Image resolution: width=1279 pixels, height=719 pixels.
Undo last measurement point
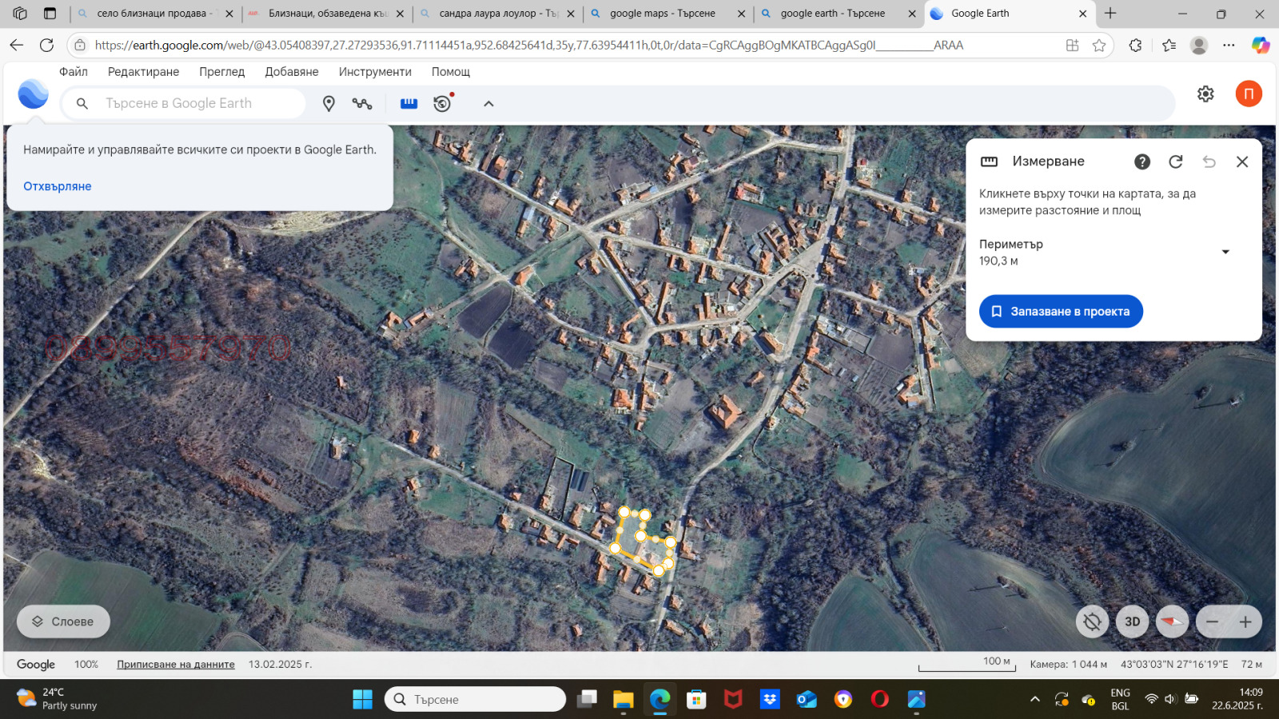[1209, 161]
